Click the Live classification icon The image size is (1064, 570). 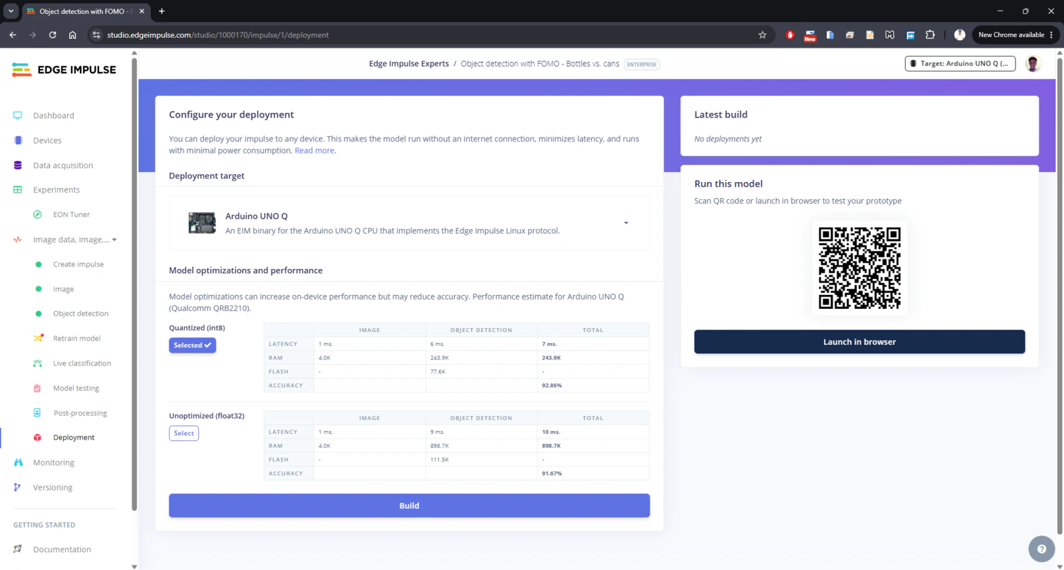38,363
